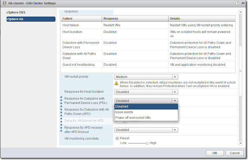Collapse the PDL response dropdown arrow
This screenshot has width=248, height=160.
pyautogui.click(x=175, y=101)
